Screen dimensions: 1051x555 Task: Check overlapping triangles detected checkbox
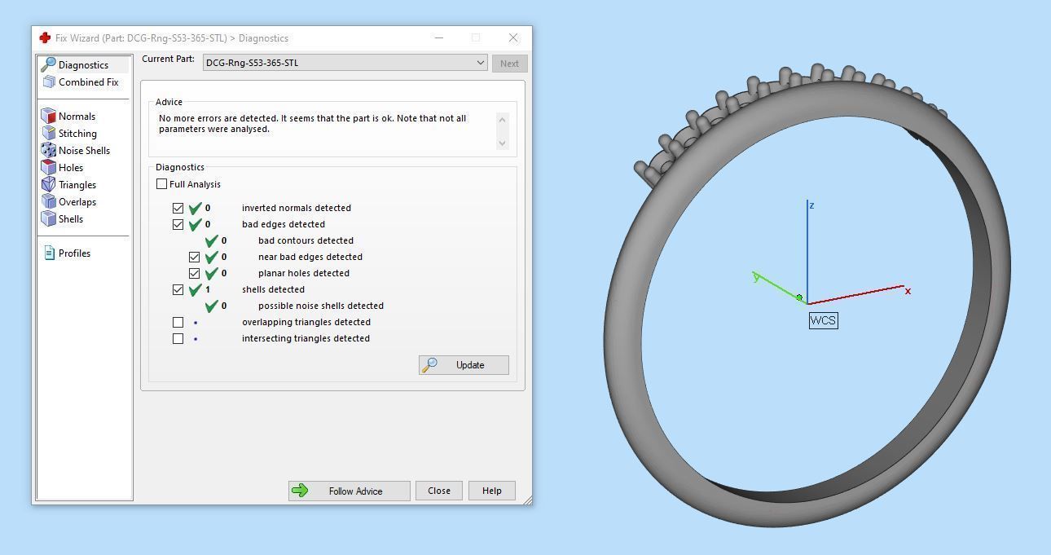178,322
